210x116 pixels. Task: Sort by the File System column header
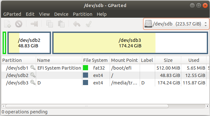[x=96, y=60]
